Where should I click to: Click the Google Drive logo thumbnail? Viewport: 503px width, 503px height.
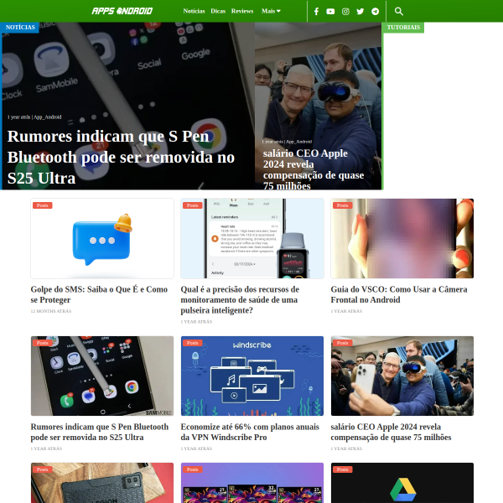point(402,483)
